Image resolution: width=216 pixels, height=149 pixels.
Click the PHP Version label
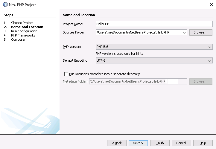(72, 47)
